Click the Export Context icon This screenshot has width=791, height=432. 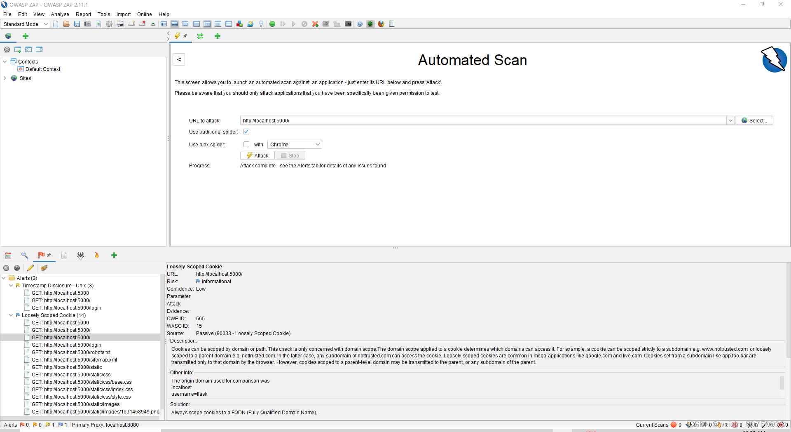click(x=39, y=49)
